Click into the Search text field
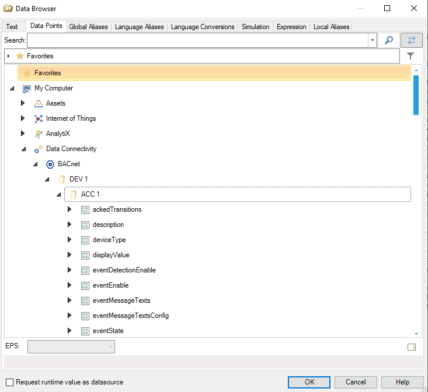 point(197,40)
